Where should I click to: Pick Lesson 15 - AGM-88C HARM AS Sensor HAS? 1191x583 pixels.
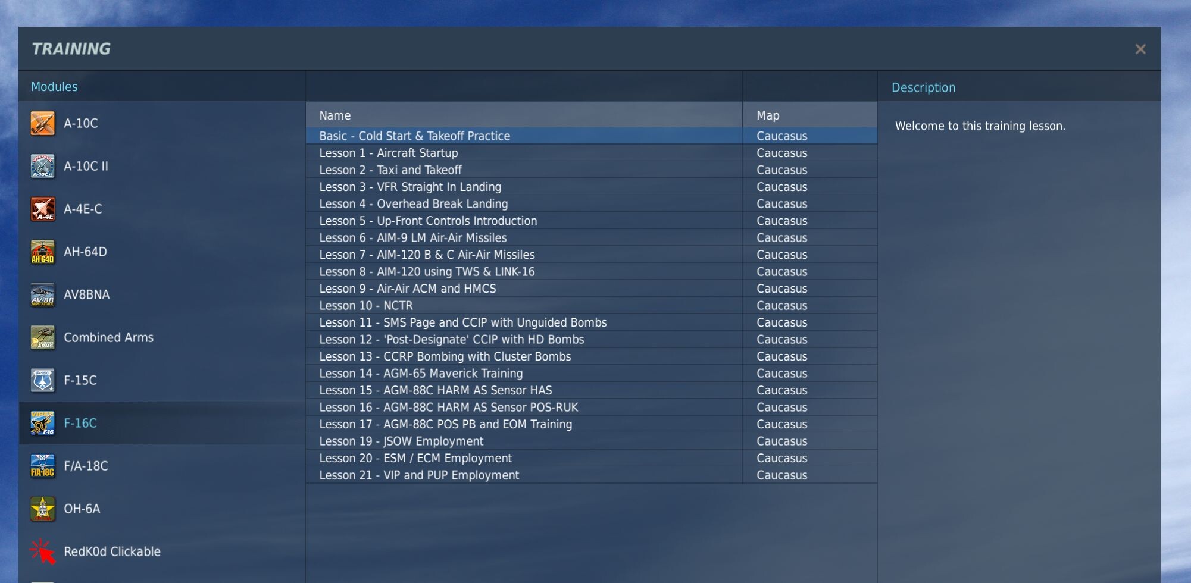(x=524, y=390)
